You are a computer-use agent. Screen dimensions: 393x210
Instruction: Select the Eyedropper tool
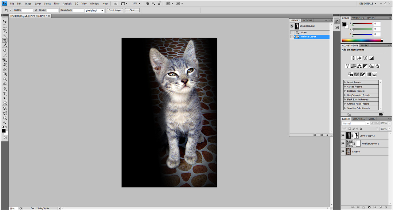coord(5,45)
